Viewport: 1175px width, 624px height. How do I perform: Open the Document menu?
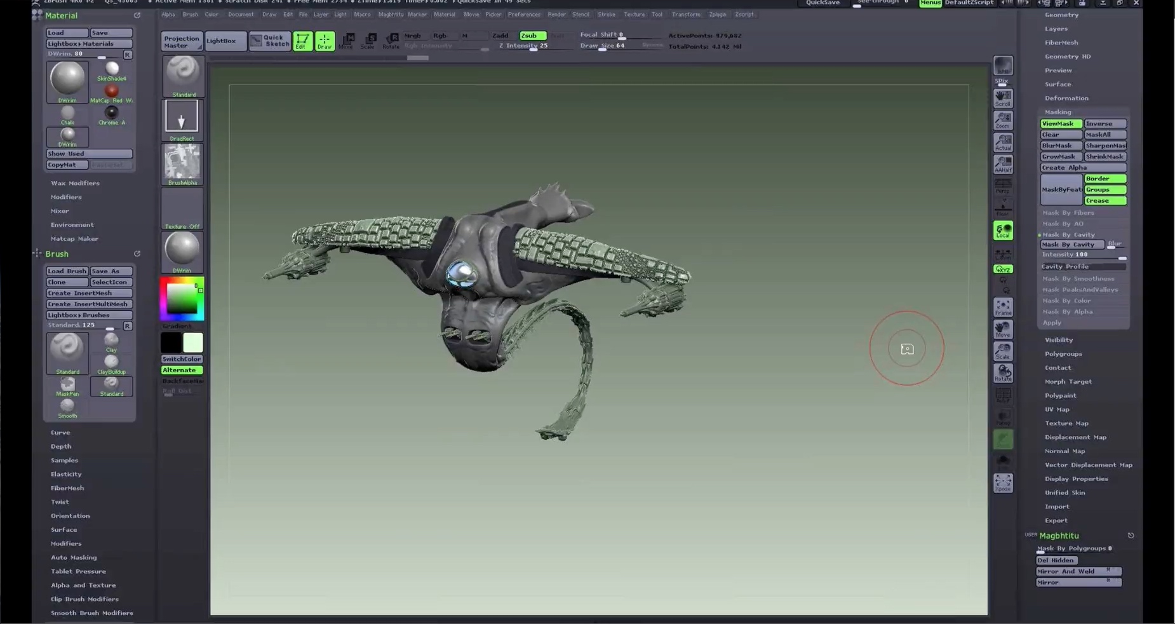[x=241, y=14]
